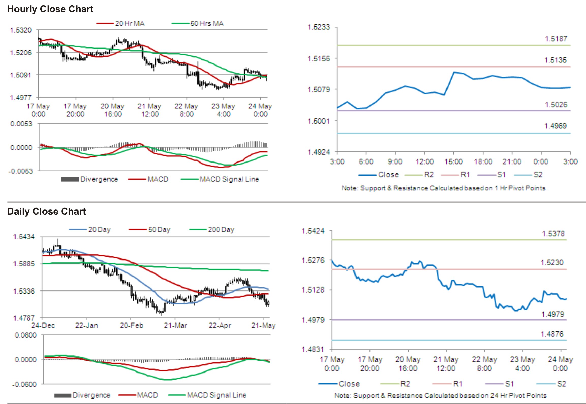Click the 1.5091 price axis value
The width and height of the screenshot is (586, 404).
coord(21,75)
